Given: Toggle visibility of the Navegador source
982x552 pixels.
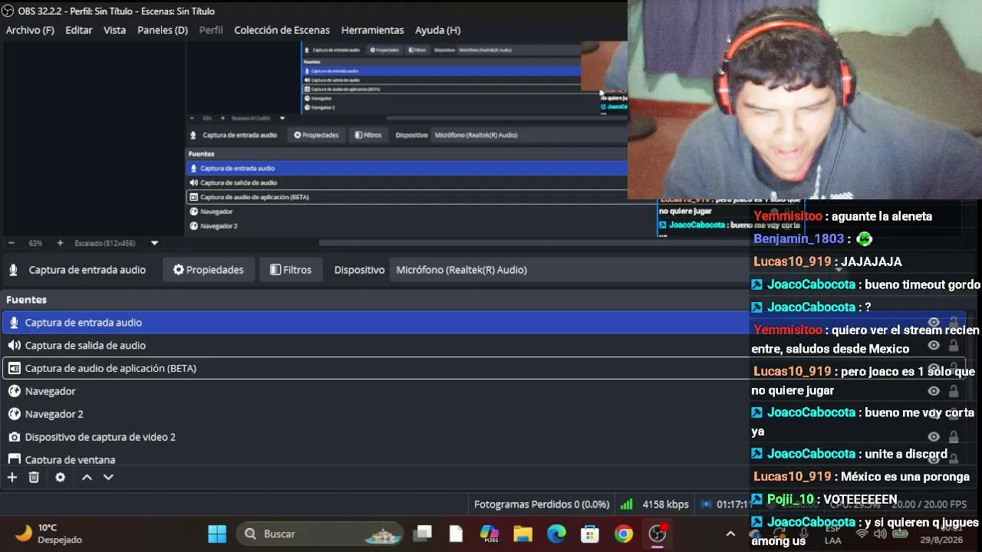Looking at the screenshot, I should pyautogui.click(x=934, y=391).
